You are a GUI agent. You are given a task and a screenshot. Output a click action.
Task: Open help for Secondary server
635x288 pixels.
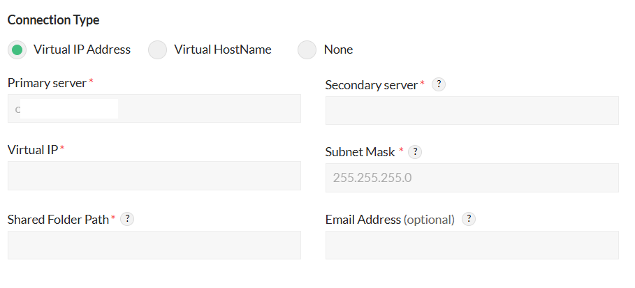pyautogui.click(x=439, y=84)
